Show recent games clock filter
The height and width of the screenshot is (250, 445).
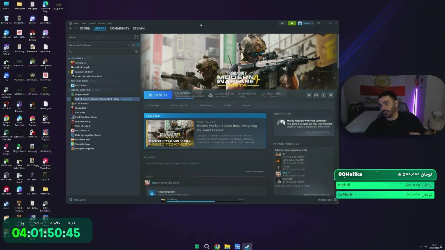[x=133, y=45]
